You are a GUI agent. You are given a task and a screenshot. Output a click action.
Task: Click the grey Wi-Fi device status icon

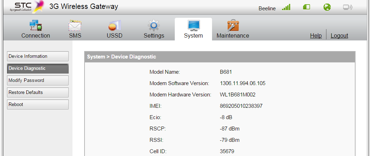pos(347,7)
